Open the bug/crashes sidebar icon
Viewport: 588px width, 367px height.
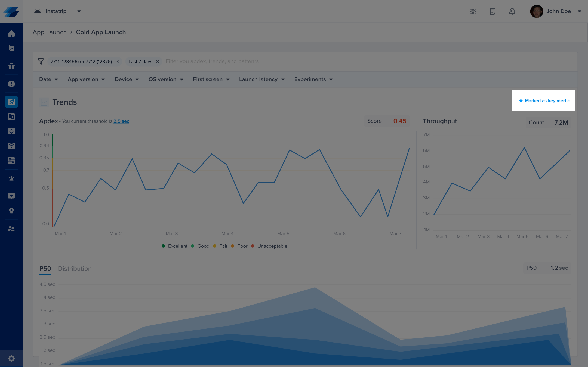point(11,66)
